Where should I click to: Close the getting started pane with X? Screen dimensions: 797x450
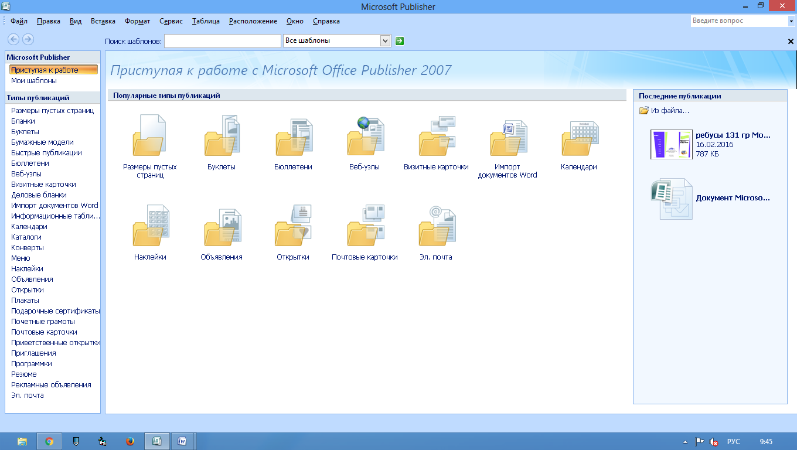point(791,42)
